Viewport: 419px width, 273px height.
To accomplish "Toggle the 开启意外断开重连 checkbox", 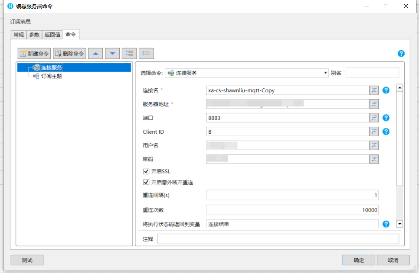I will pyautogui.click(x=146, y=183).
